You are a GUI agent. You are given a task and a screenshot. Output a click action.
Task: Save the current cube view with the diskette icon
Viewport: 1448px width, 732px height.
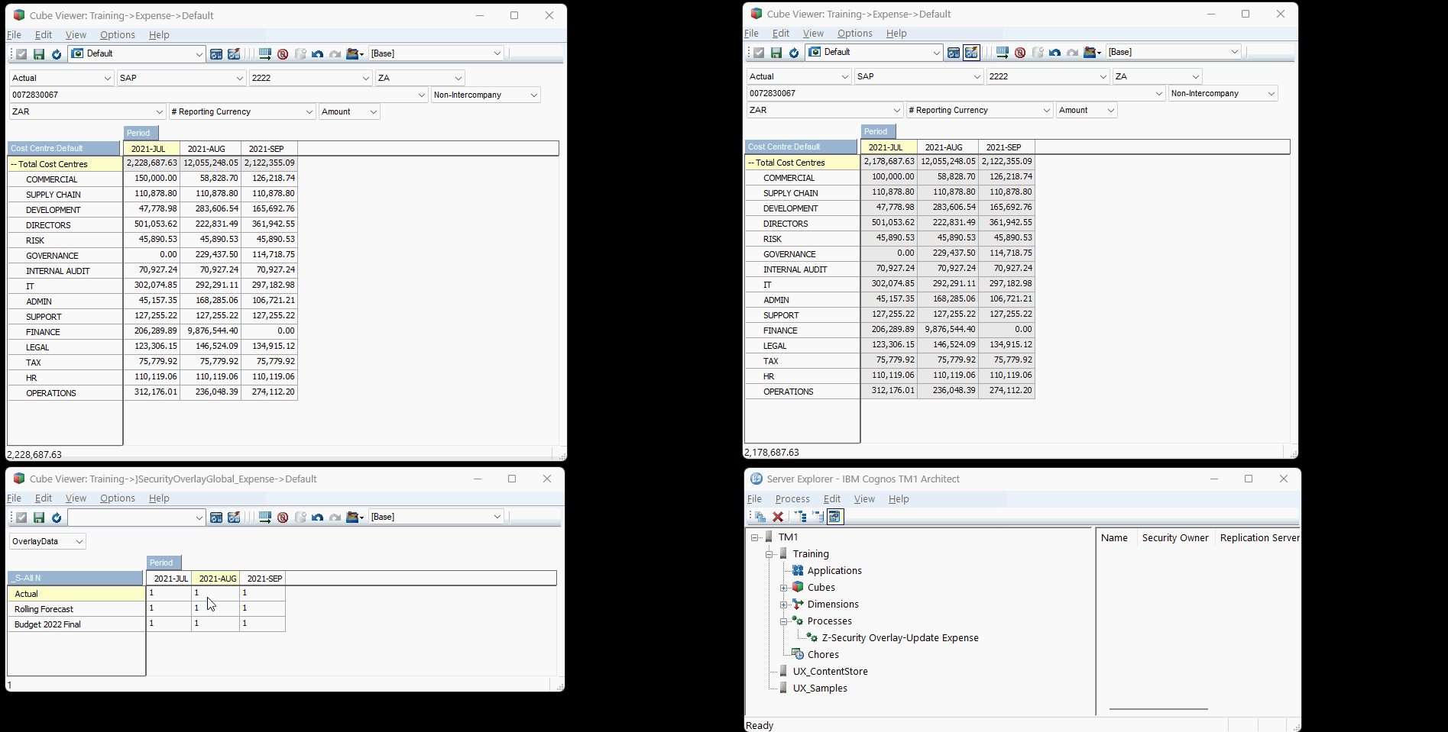39,53
